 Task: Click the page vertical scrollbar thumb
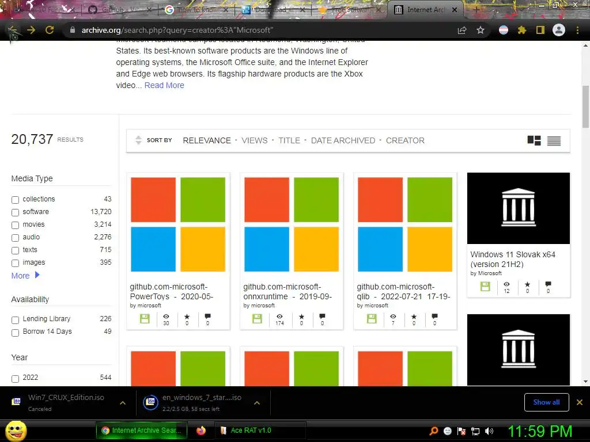pyautogui.click(x=585, y=106)
